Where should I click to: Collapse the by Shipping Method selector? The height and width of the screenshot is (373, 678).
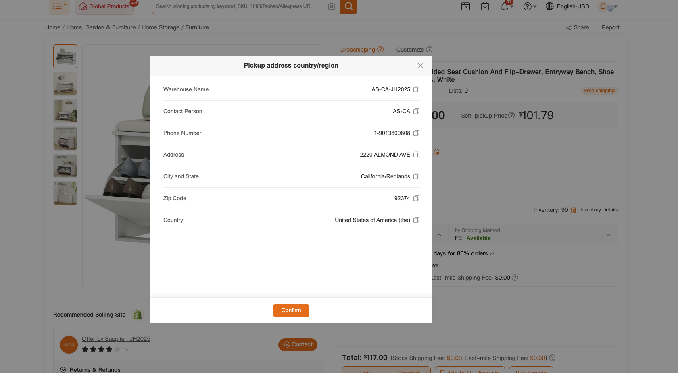click(x=608, y=235)
